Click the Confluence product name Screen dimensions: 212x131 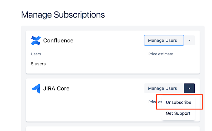(x=58, y=41)
